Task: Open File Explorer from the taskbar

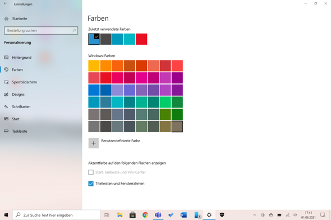Action: click(119, 215)
